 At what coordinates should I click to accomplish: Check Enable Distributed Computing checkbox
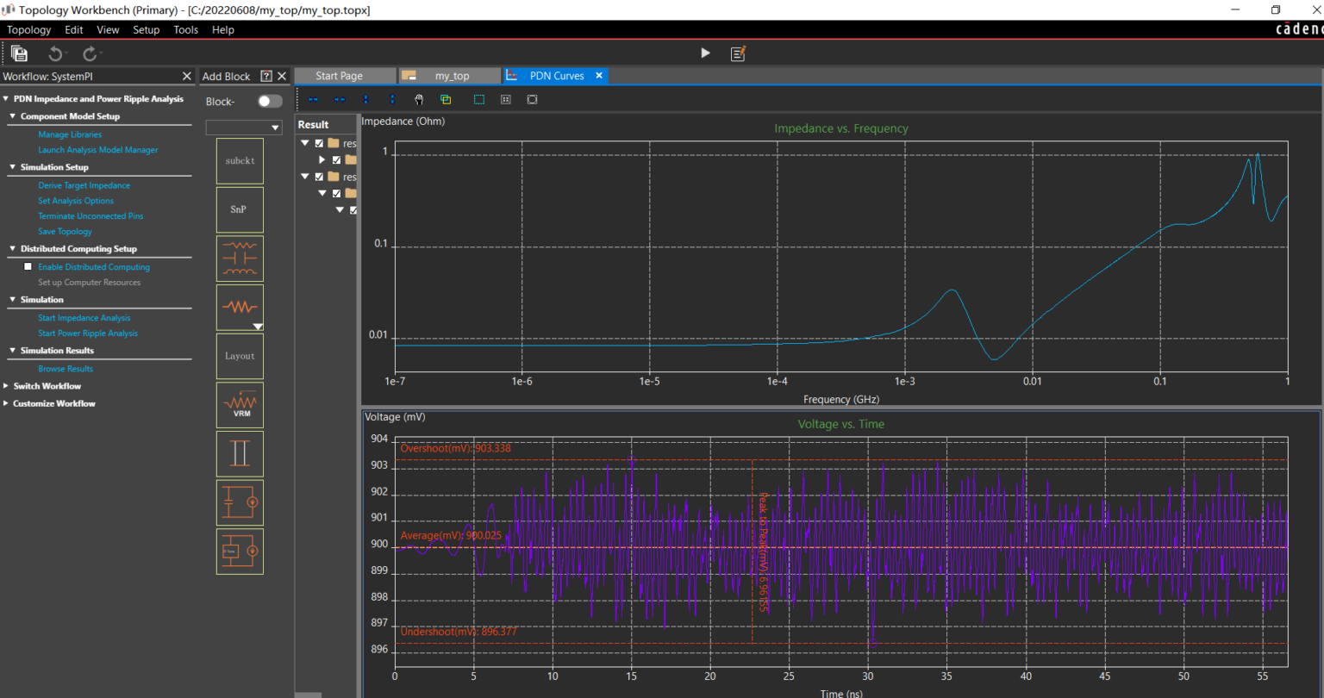click(x=28, y=267)
